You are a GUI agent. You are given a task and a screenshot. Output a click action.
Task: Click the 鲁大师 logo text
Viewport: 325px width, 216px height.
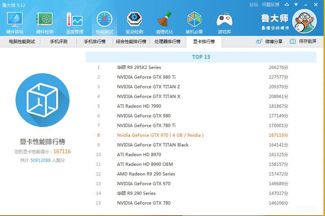[x=275, y=18]
